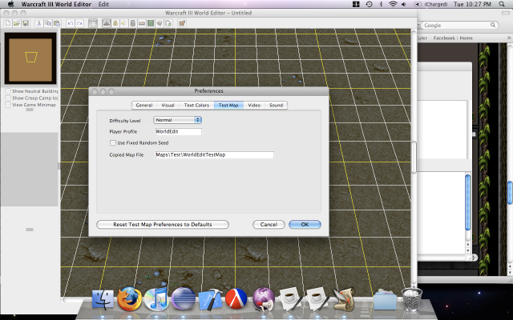Click the New Map toolbar icon
The width and height of the screenshot is (513, 320).
click(x=8, y=23)
